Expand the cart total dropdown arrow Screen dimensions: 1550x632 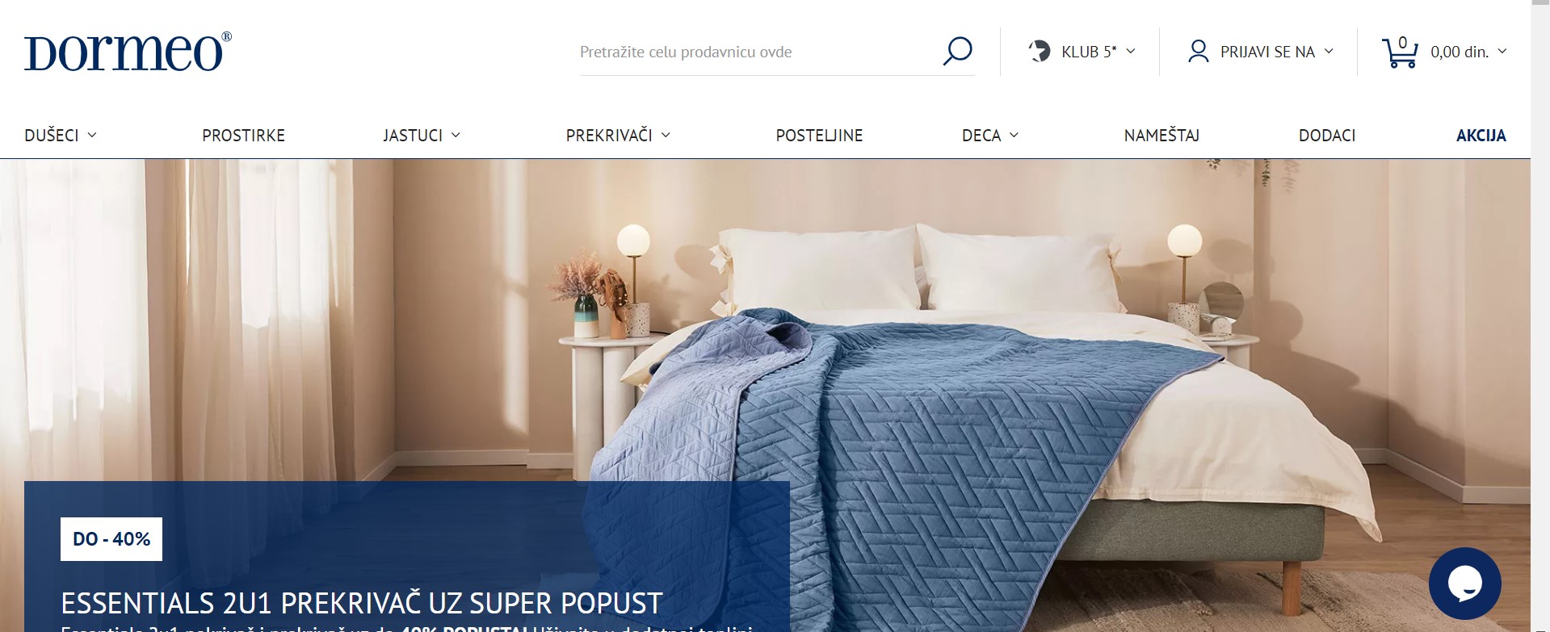1502,51
